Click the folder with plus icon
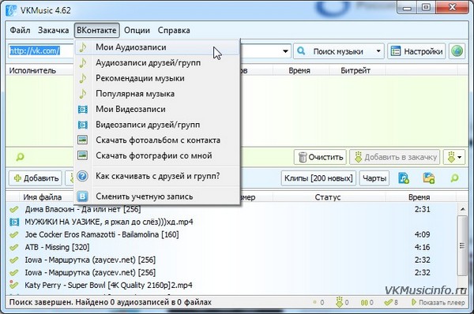 (x=429, y=178)
